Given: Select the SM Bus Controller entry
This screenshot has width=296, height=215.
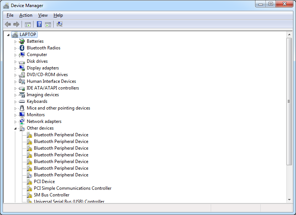Looking at the screenshot, I should 51,195.
